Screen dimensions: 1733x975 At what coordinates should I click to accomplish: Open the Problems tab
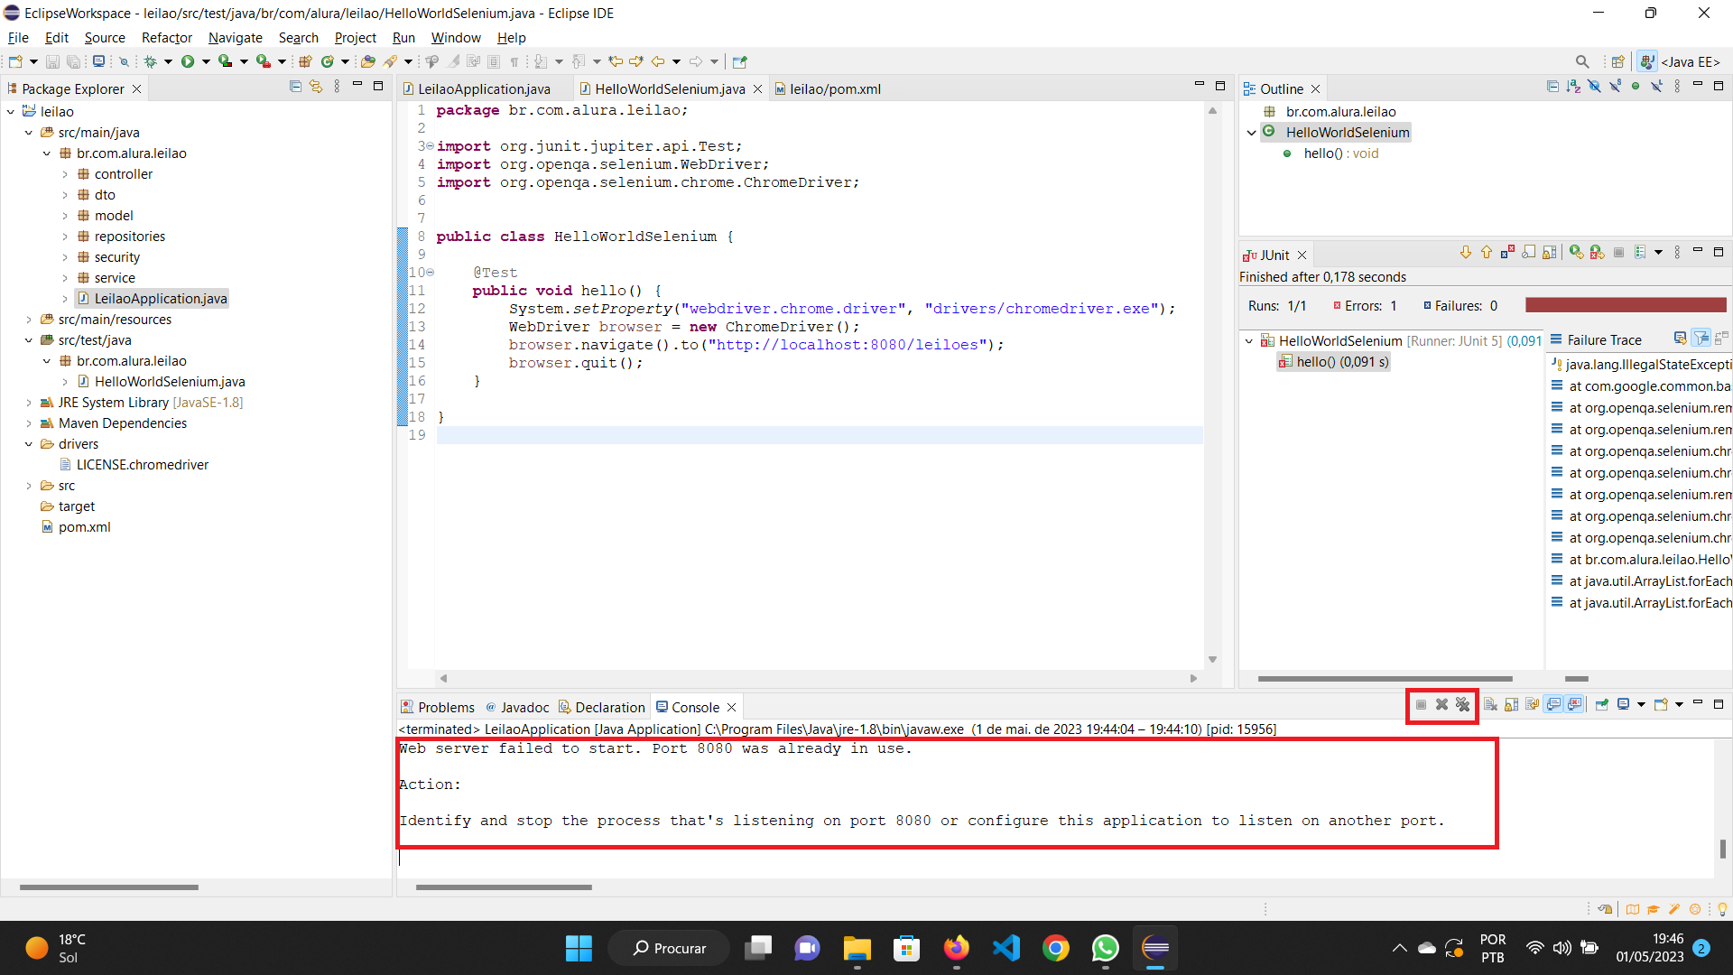click(438, 707)
